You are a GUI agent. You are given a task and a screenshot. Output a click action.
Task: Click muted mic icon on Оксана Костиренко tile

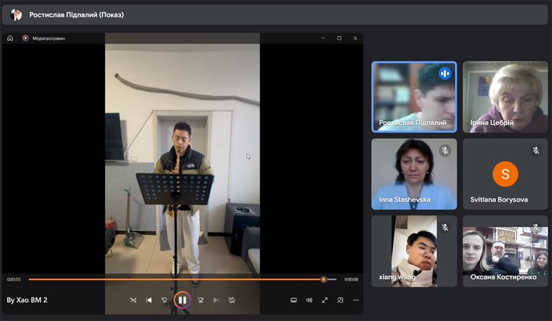click(x=536, y=227)
